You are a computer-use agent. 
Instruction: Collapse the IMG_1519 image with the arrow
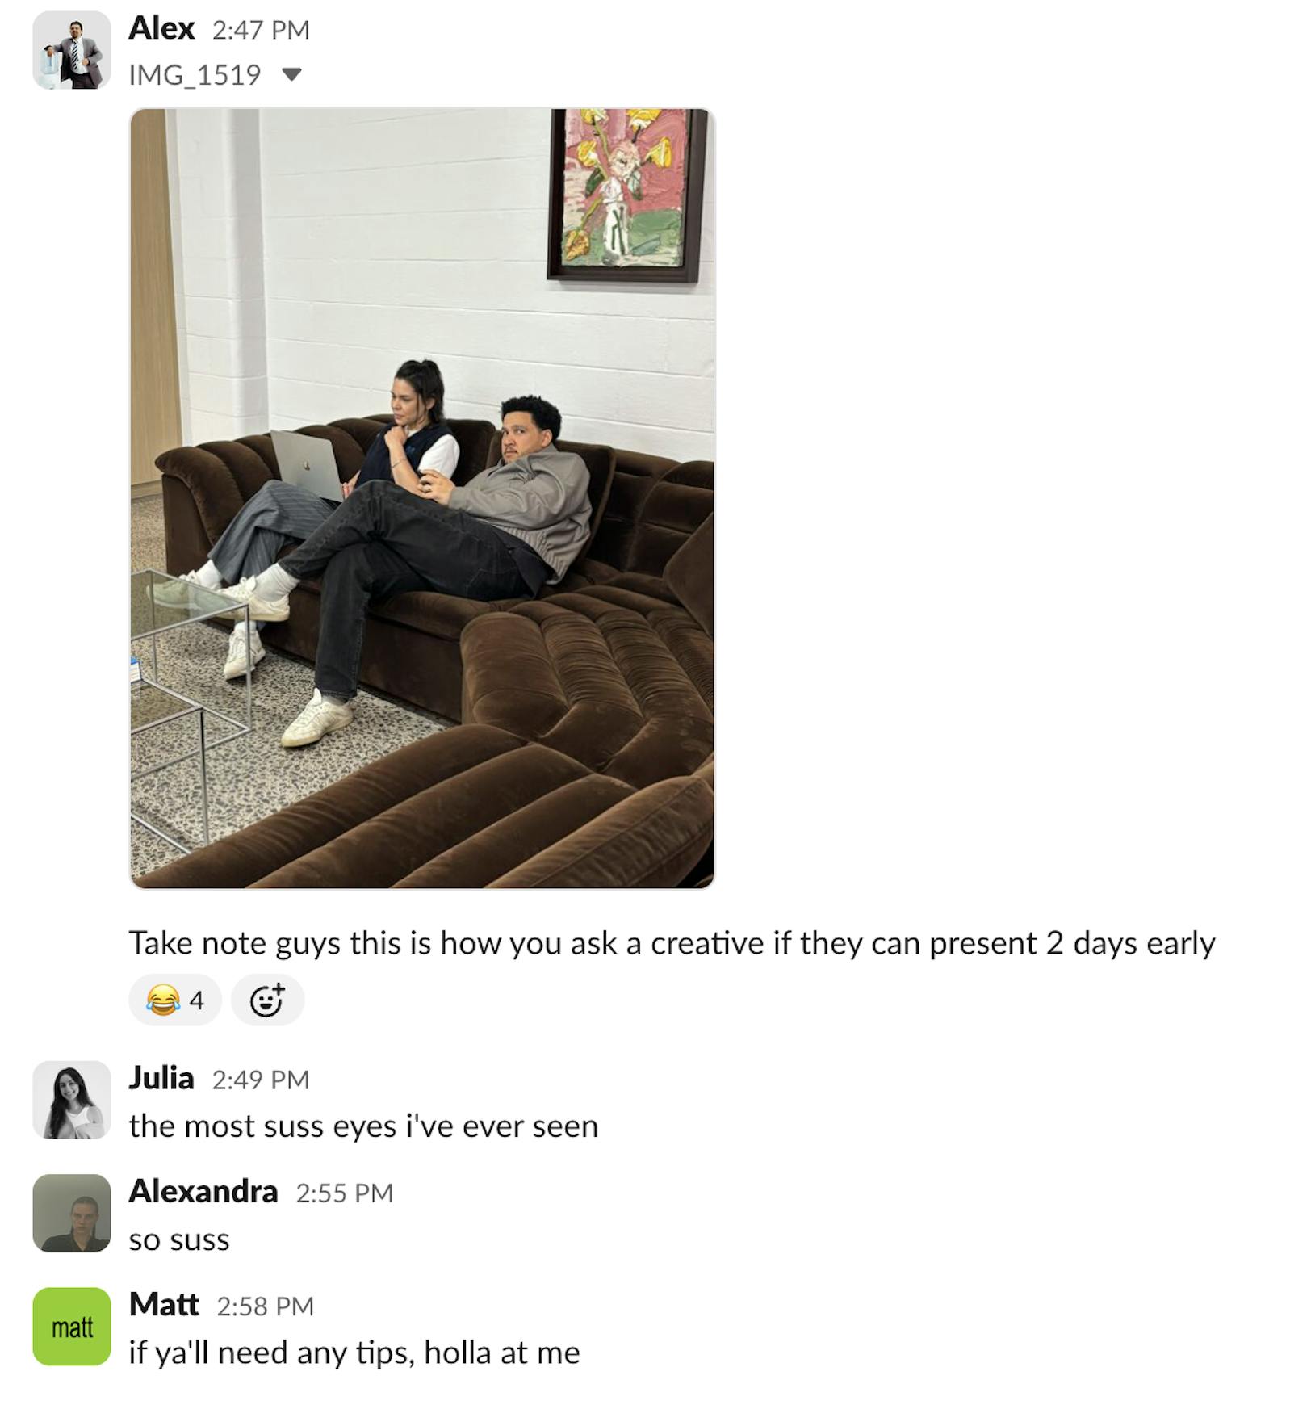(x=291, y=75)
